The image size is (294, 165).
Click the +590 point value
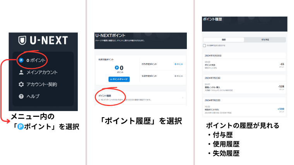pos(281,109)
